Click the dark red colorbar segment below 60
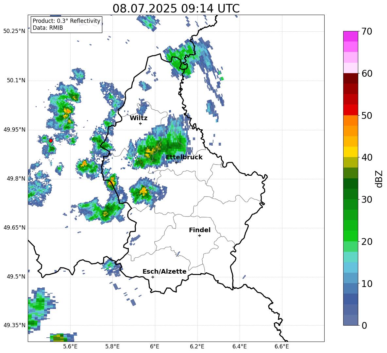 (350, 78)
